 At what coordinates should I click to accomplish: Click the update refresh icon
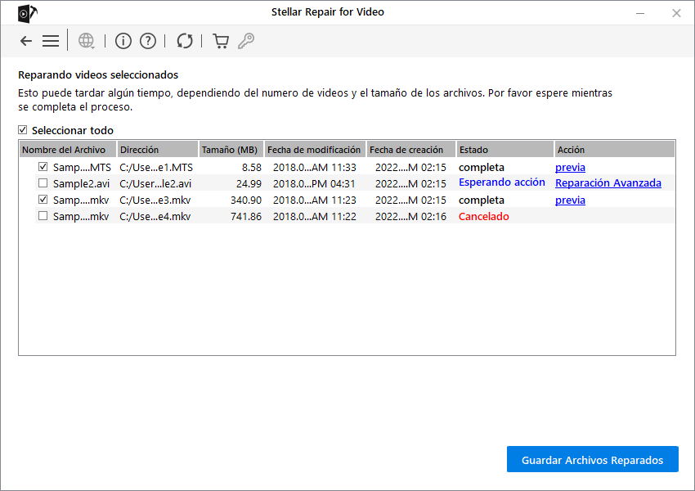pyautogui.click(x=185, y=41)
